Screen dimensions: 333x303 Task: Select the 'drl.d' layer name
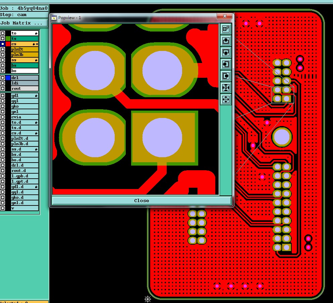pos(24,165)
